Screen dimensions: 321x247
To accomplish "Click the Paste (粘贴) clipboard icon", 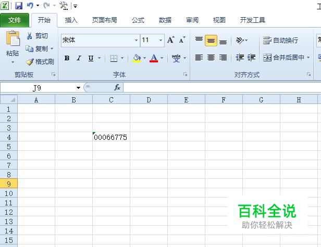I will [13, 38].
